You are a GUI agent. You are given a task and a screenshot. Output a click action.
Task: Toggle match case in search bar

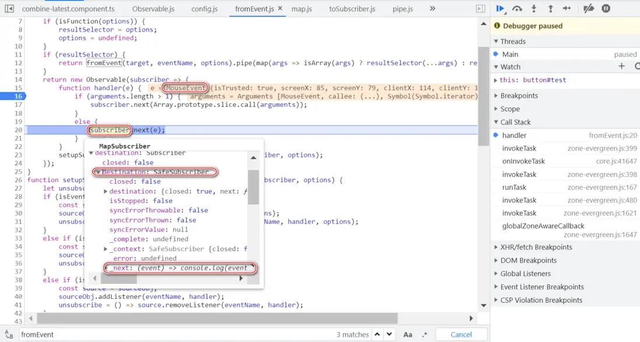pyautogui.click(x=407, y=334)
